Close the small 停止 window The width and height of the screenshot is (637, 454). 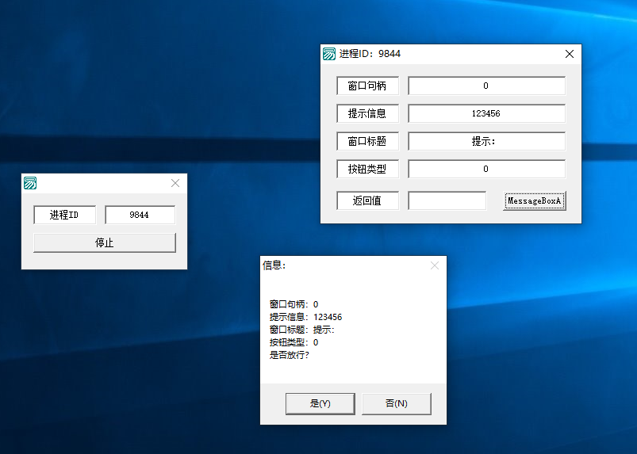click(175, 183)
